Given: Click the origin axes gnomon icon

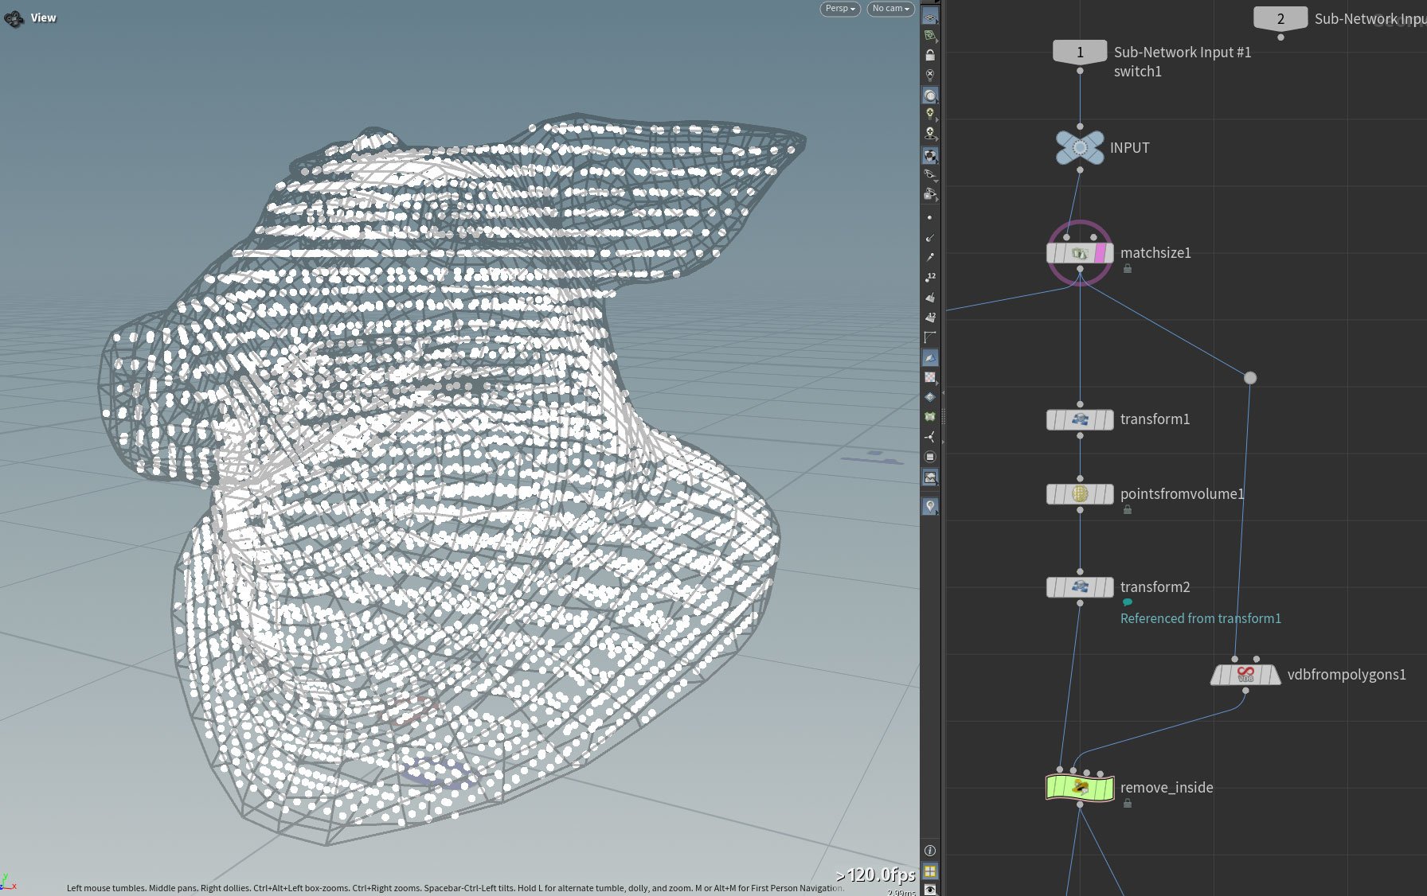Looking at the screenshot, I should (930, 437).
